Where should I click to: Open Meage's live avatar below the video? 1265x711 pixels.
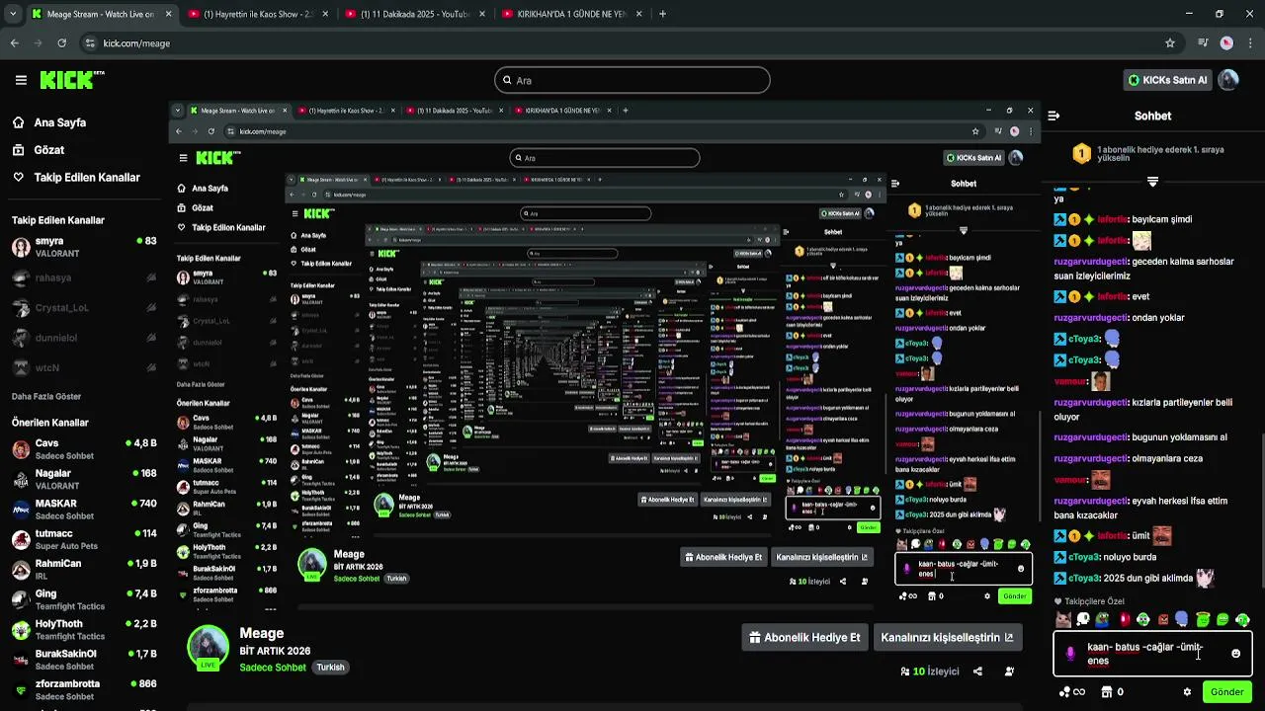[209, 647]
